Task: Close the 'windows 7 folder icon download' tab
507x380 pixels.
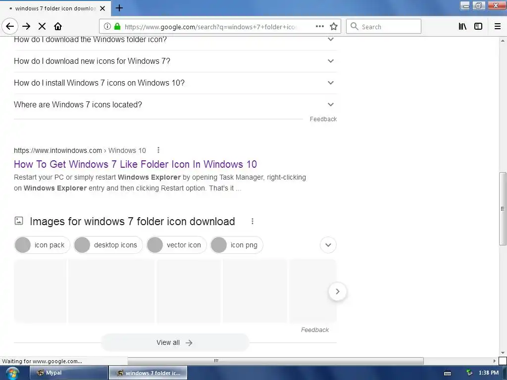Action: coord(102,8)
